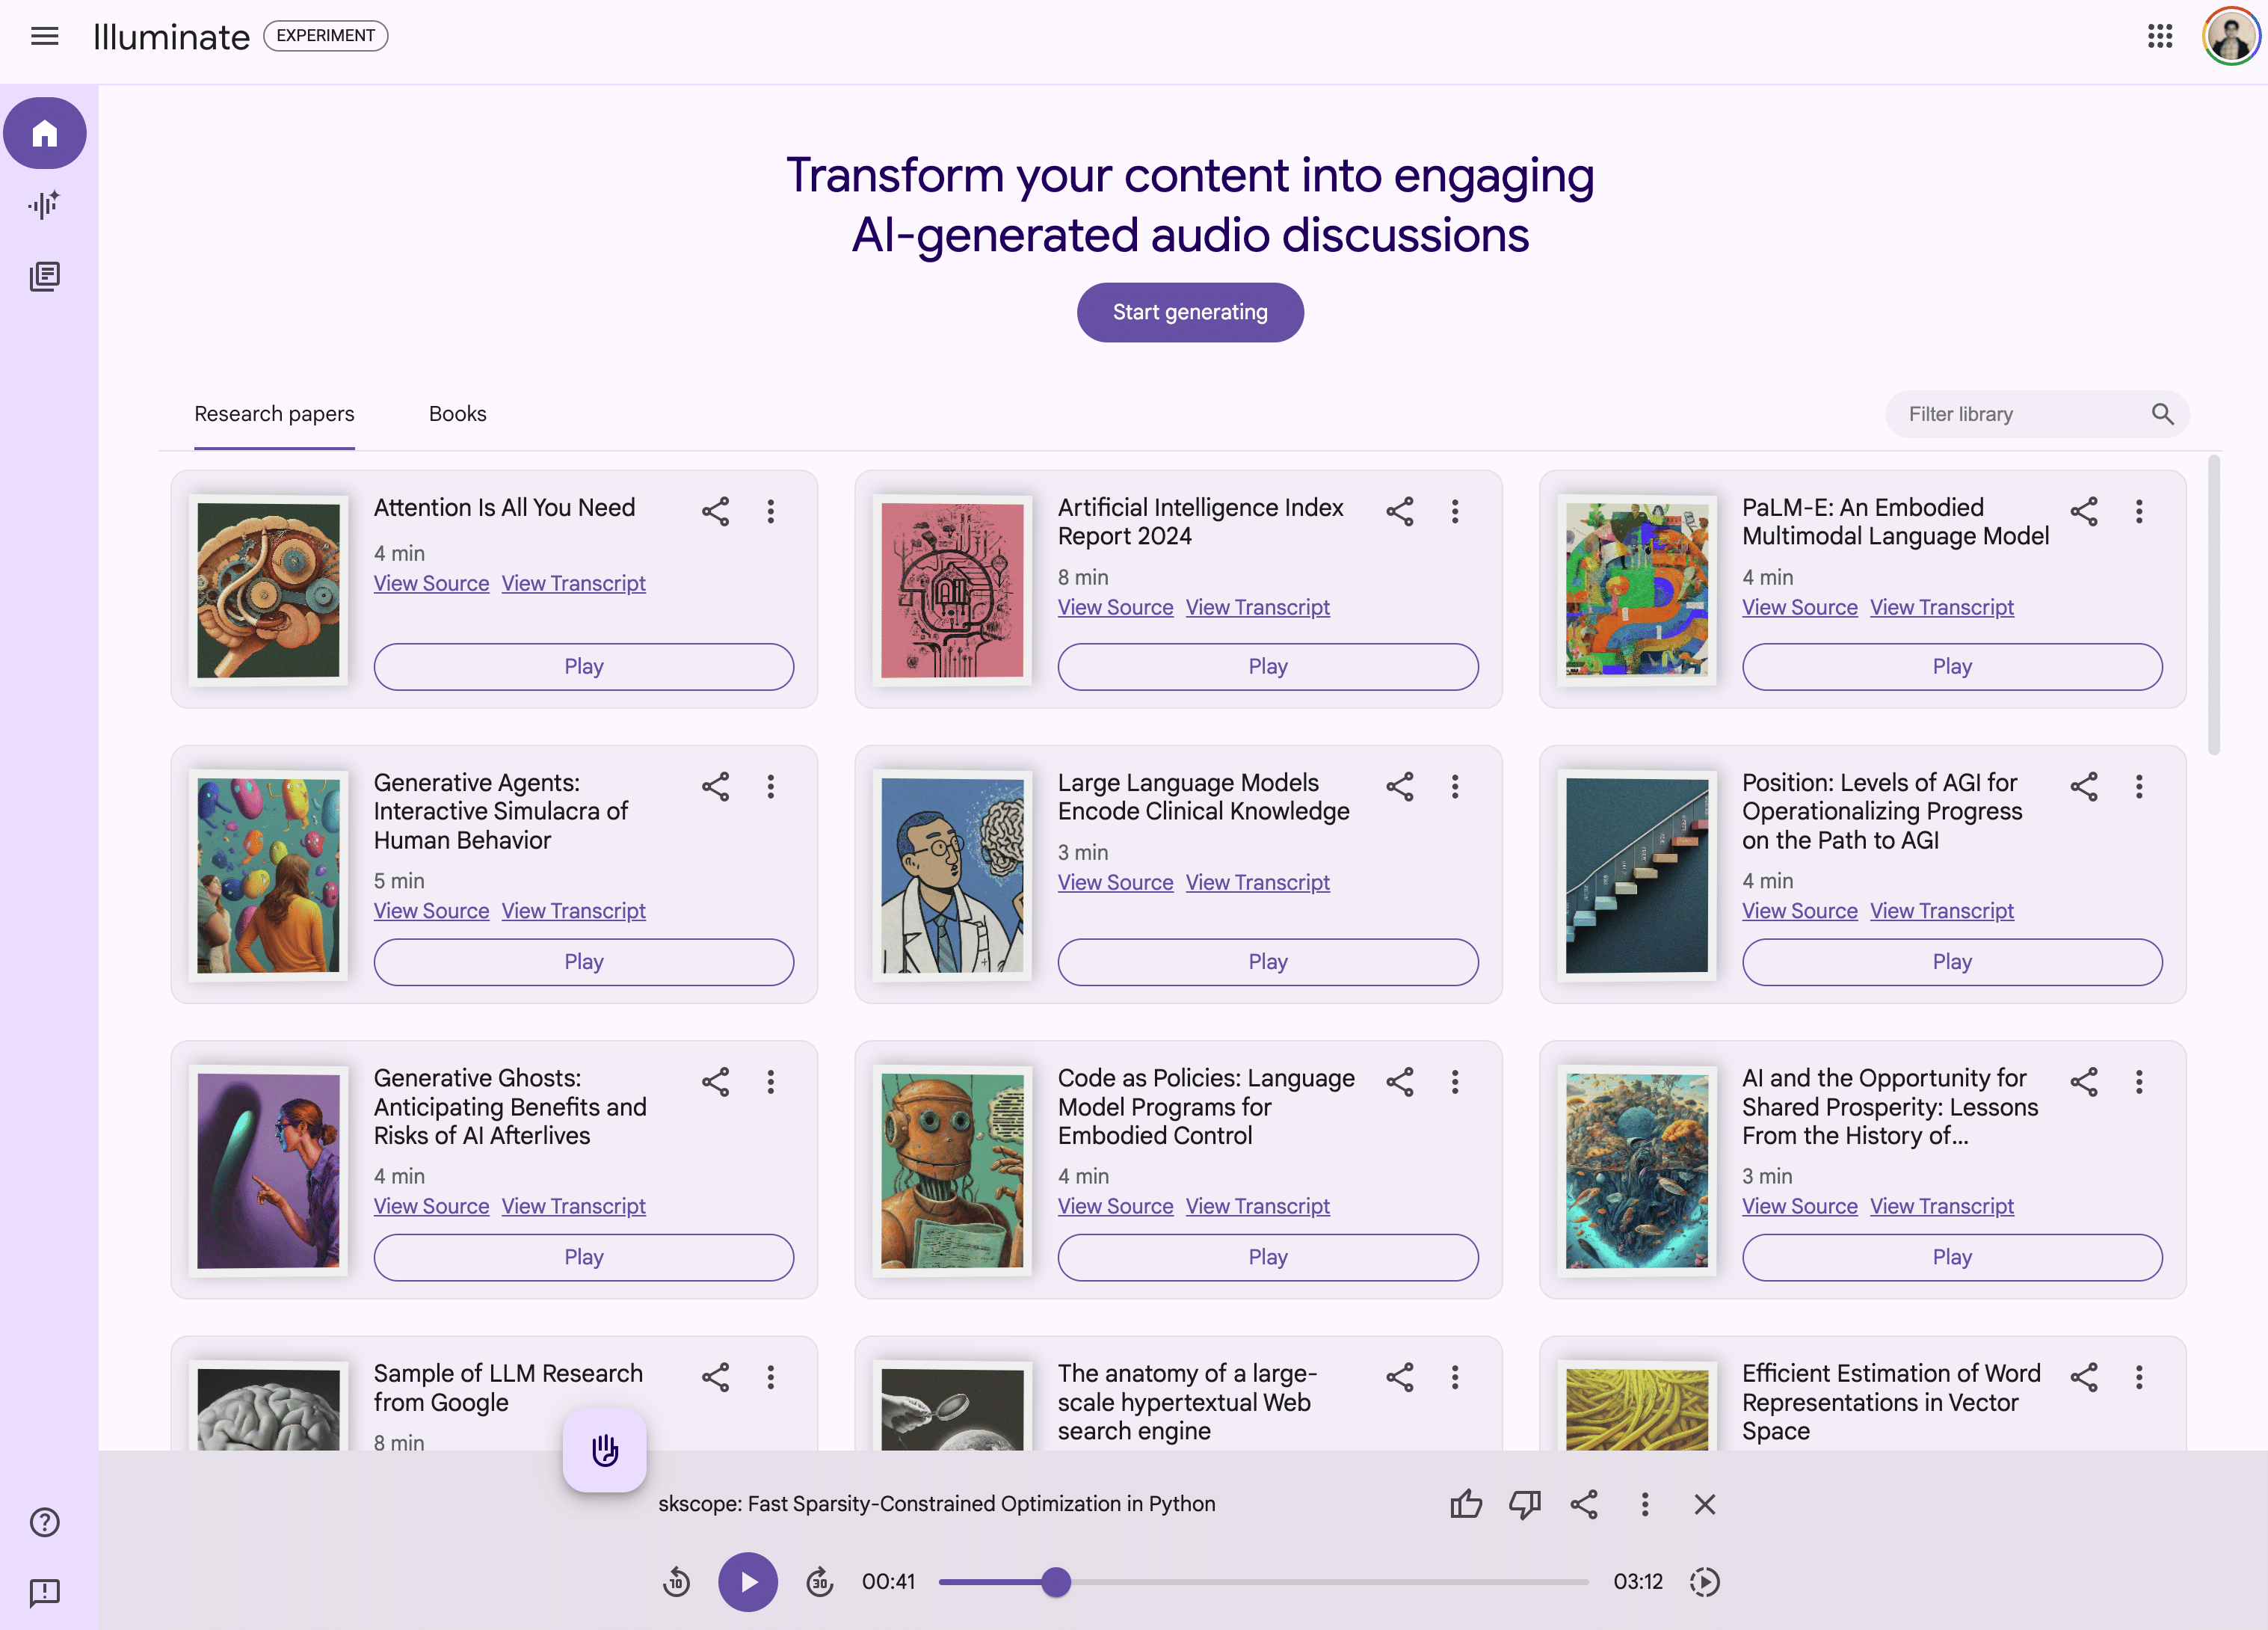Image resolution: width=2268 pixels, height=1630 pixels.
Task: Click the Start generating button
Action: [x=1190, y=312]
